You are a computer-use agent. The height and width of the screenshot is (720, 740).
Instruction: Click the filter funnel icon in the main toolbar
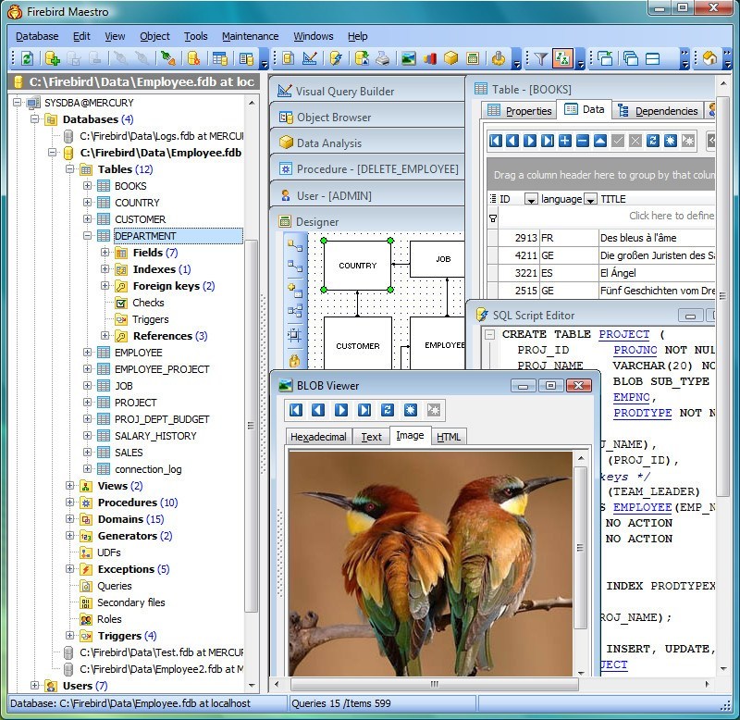coord(540,58)
